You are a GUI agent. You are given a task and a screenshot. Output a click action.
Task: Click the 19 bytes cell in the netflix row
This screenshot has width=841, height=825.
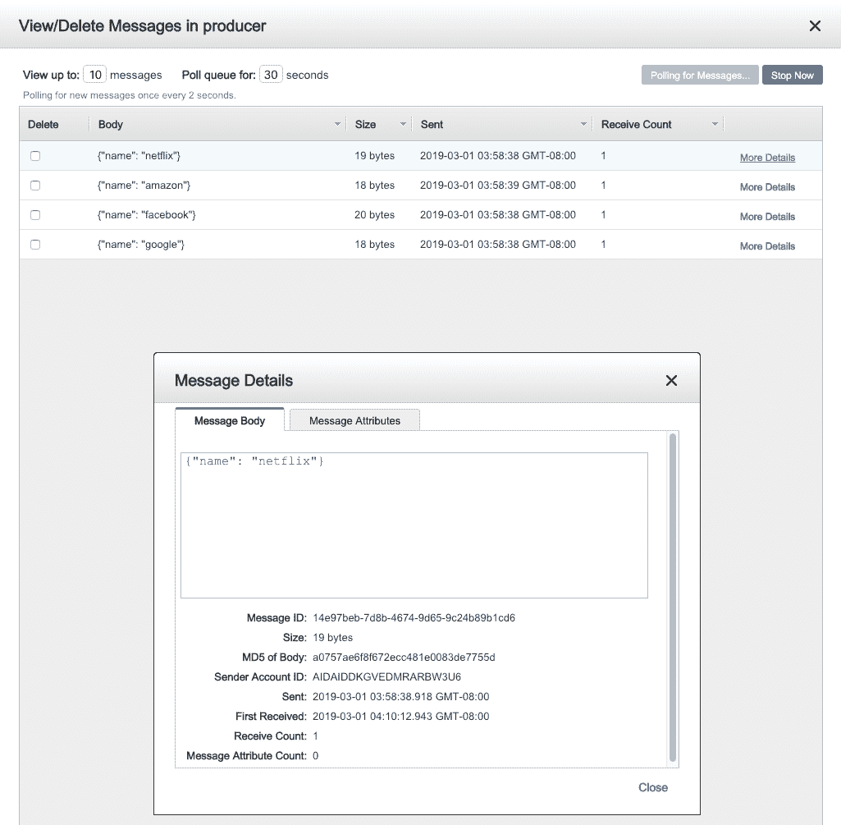[374, 156]
